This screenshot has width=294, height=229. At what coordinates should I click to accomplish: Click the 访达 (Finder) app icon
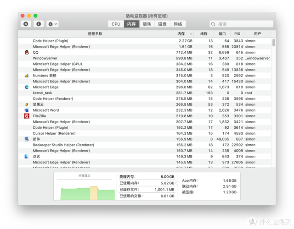coord(26,156)
